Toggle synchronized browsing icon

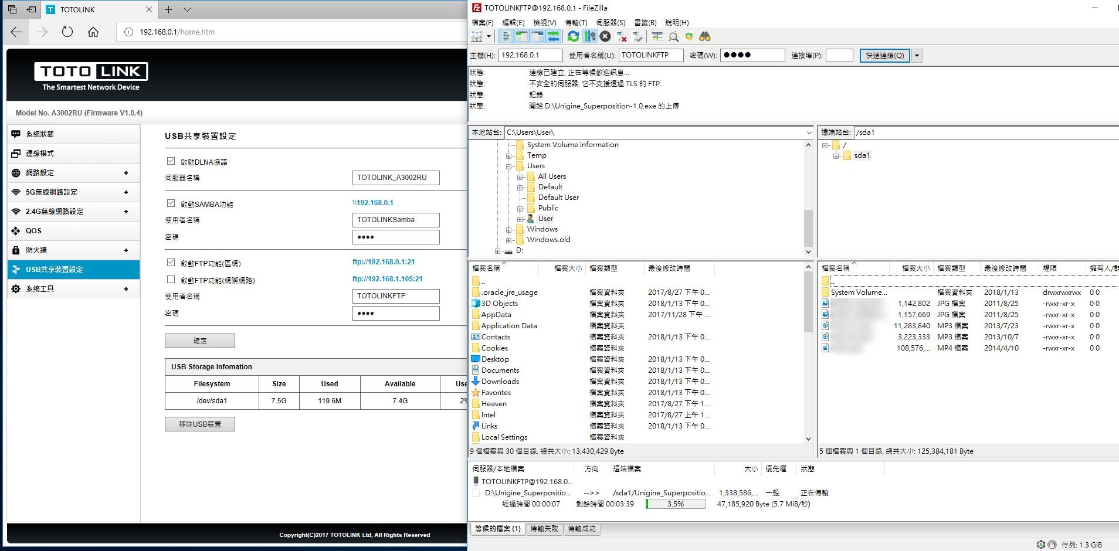click(689, 36)
